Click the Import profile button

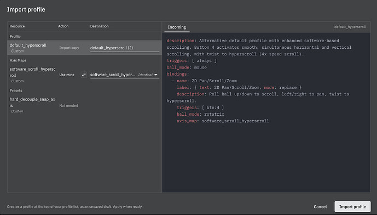coord(352,207)
